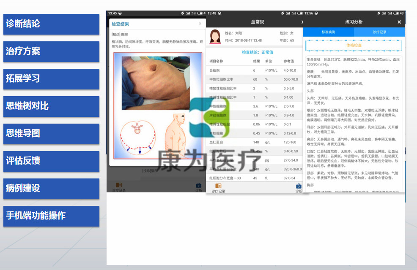This screenshot has width=417, height=270.
Task: Switch to the 诊疗记录 tab in 练习分析
Action: point(379,32)
